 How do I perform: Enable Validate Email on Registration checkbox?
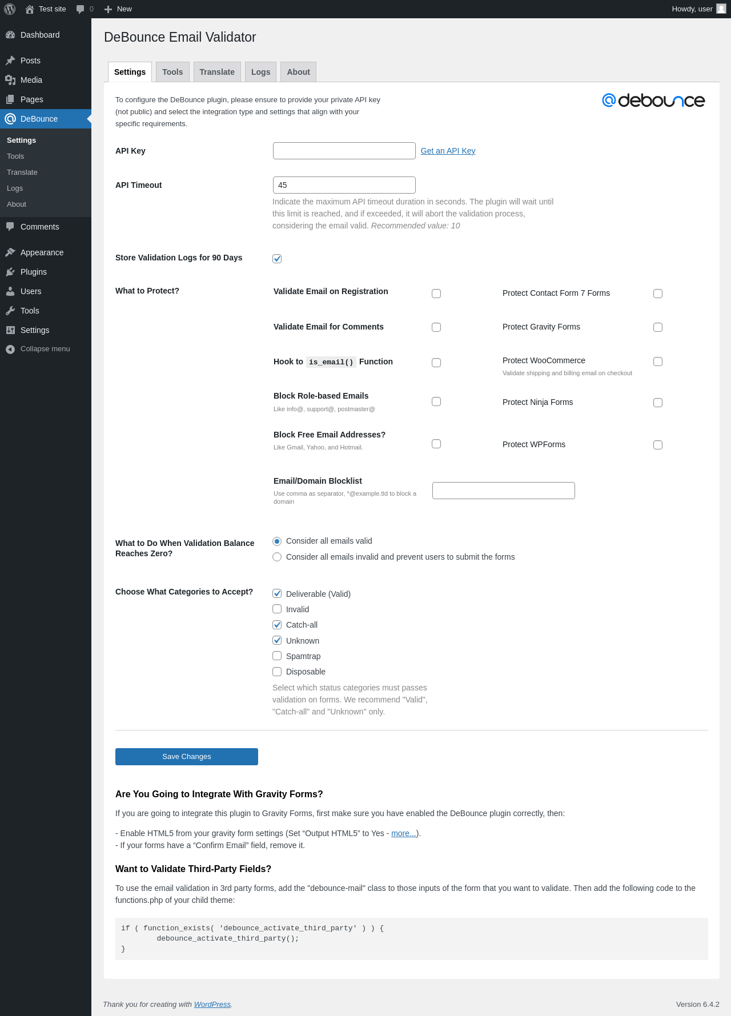point(436,294)
